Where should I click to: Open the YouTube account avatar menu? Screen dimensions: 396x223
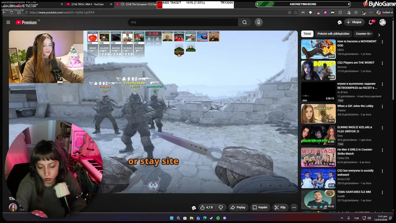[x=383, y=22]
